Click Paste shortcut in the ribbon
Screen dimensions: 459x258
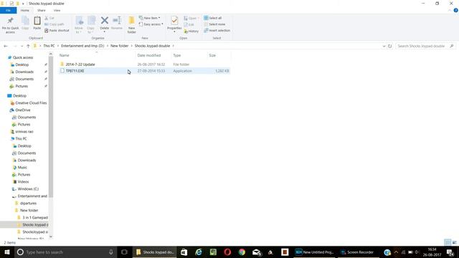[57, 30]
